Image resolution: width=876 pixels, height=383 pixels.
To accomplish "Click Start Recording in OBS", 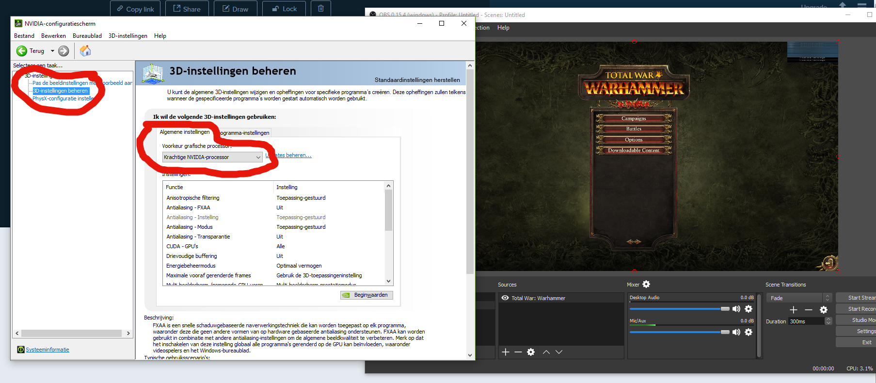I will coord(856,309).
